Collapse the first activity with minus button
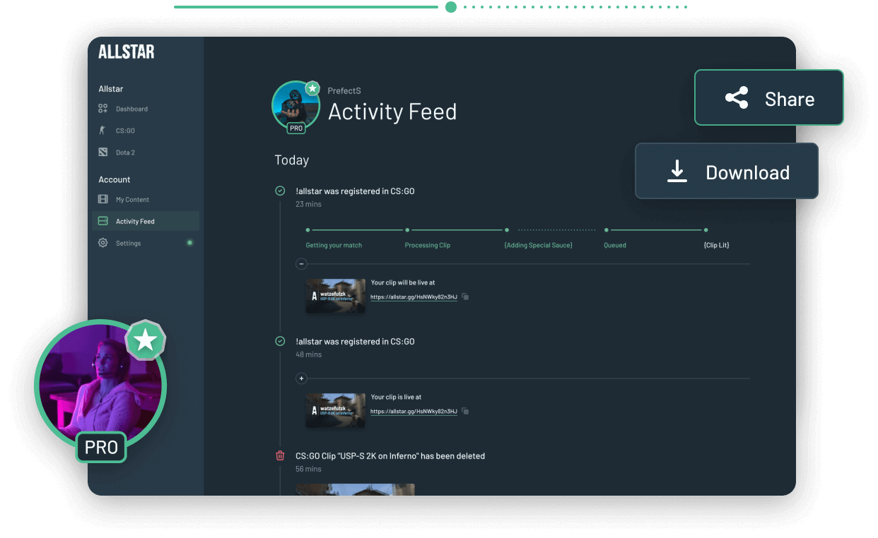 tap(301, 264)
